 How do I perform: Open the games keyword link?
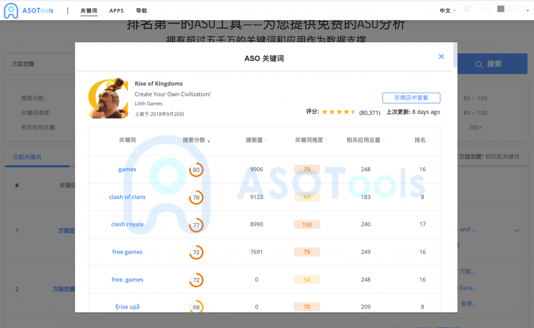[127, 169]
